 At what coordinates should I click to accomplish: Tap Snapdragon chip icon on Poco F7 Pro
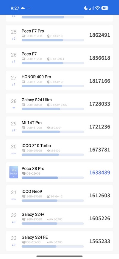(48, 36)
